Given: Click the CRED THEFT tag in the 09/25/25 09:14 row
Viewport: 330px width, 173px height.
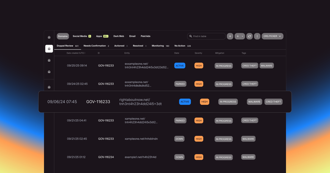Looking at the screenshot, I should [250, 66].
